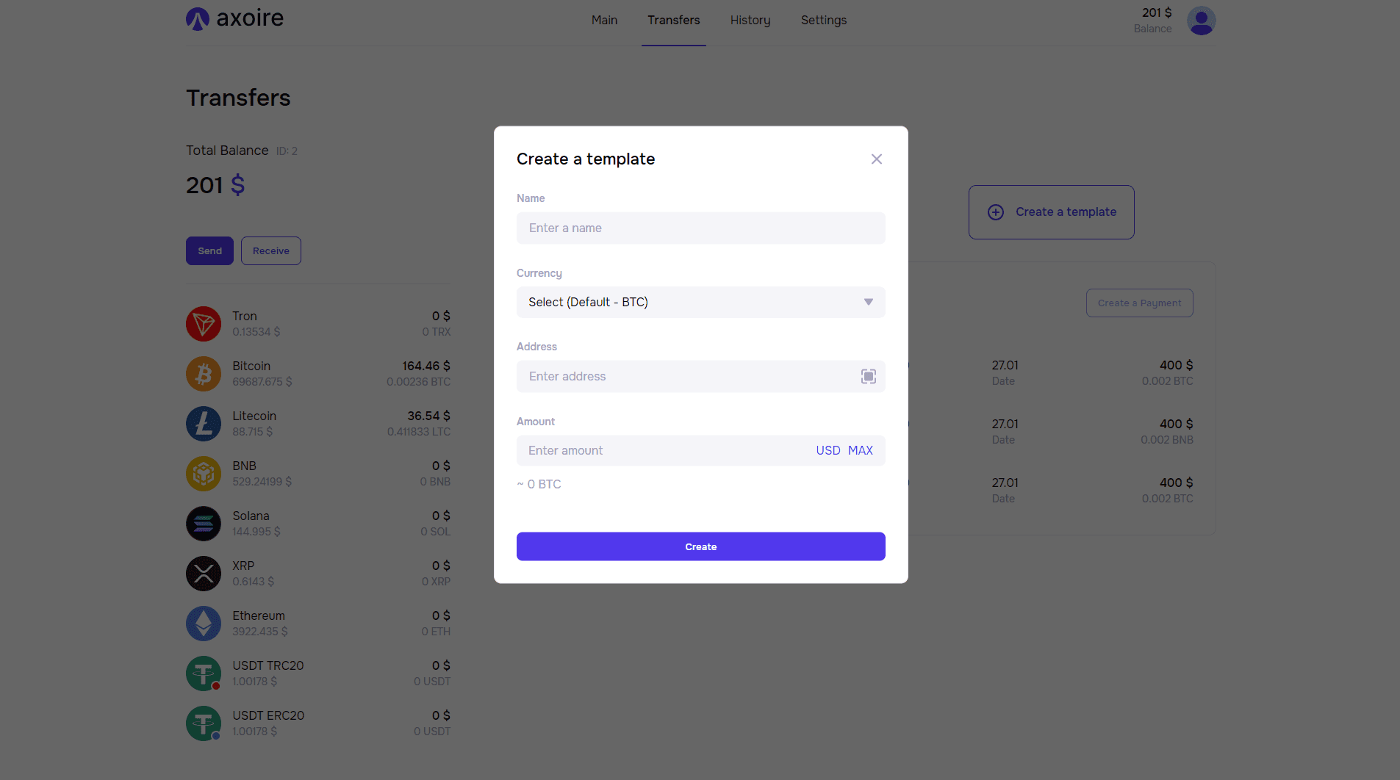Click the ID: 2 label
The width and height of the screenshot is (1400, 780).
(x=287, y=151)
